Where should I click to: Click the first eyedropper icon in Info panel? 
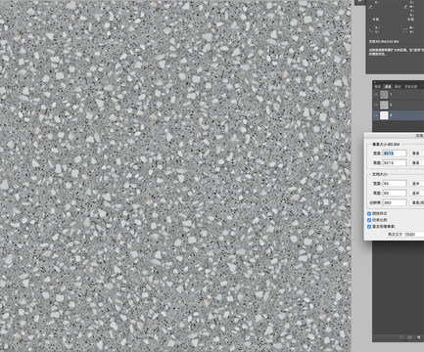coord(371,7)
